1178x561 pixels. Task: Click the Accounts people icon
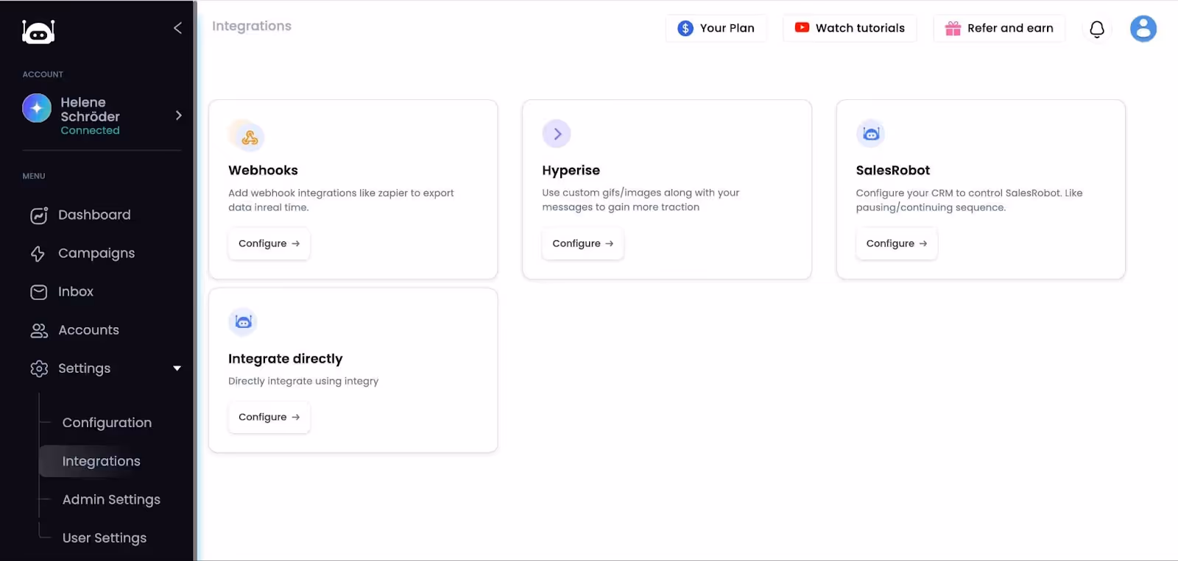(39, 331)
